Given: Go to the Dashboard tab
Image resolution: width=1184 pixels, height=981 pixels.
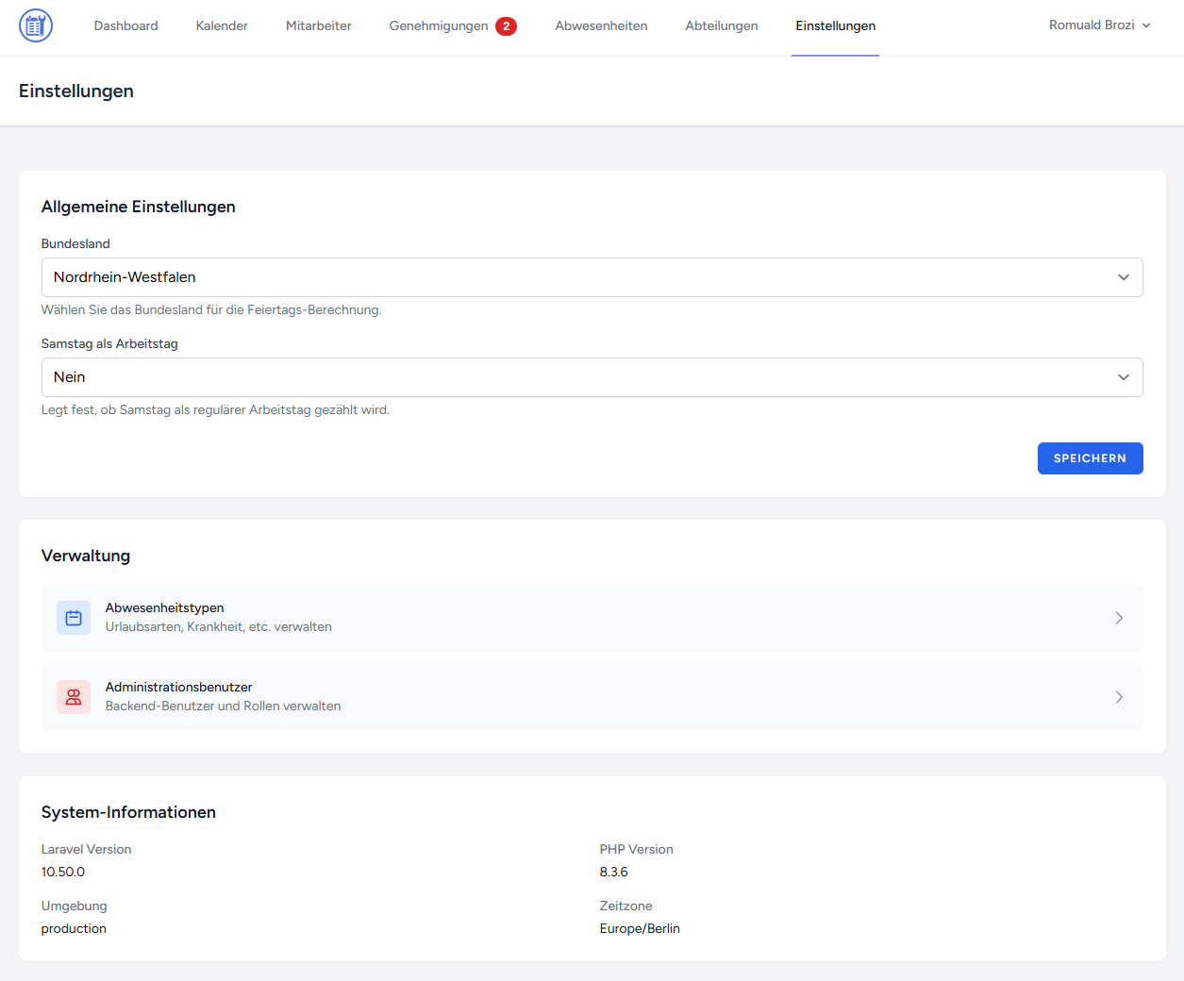Looking at the screenshot, I should click(x=125, y=26).
